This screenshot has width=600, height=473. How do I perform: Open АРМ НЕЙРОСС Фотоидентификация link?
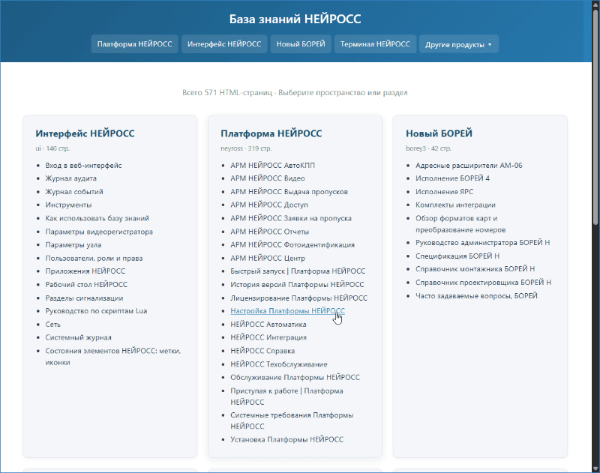(x=292, y=244)
